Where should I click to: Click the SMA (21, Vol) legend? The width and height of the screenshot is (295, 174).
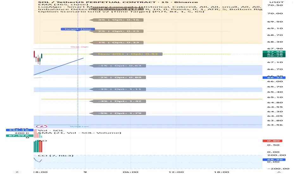click(x=79, y=133)
